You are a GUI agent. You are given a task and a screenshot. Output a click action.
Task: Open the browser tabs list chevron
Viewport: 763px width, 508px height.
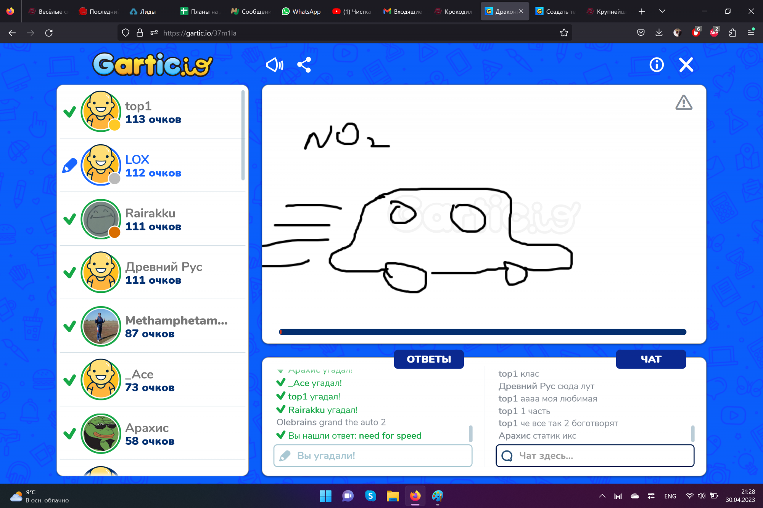tap(663, 11)
